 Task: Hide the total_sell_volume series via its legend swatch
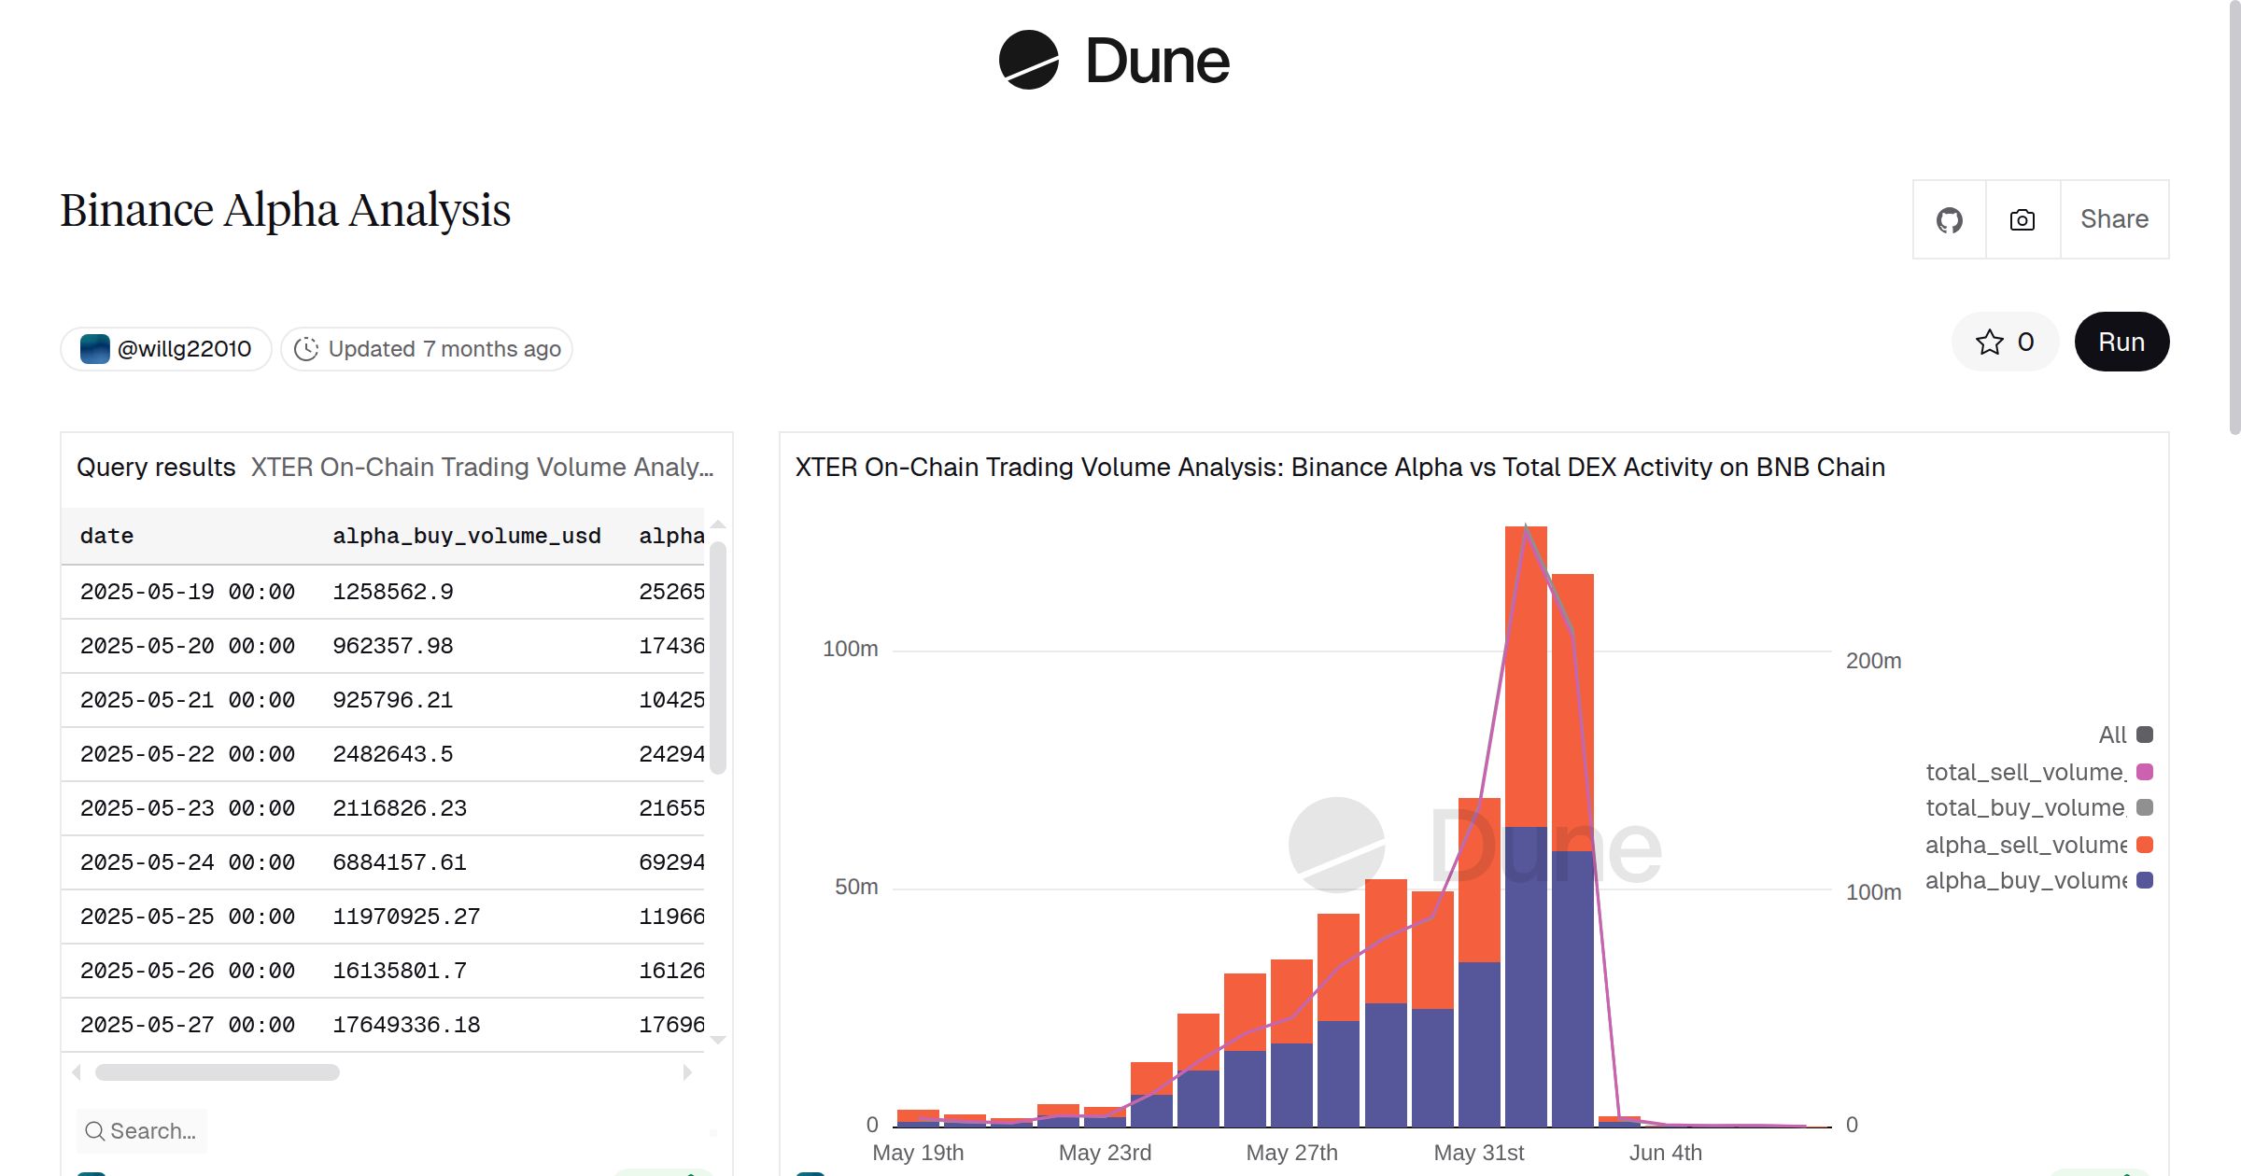pyautogui.click(x=2145, y=771)
